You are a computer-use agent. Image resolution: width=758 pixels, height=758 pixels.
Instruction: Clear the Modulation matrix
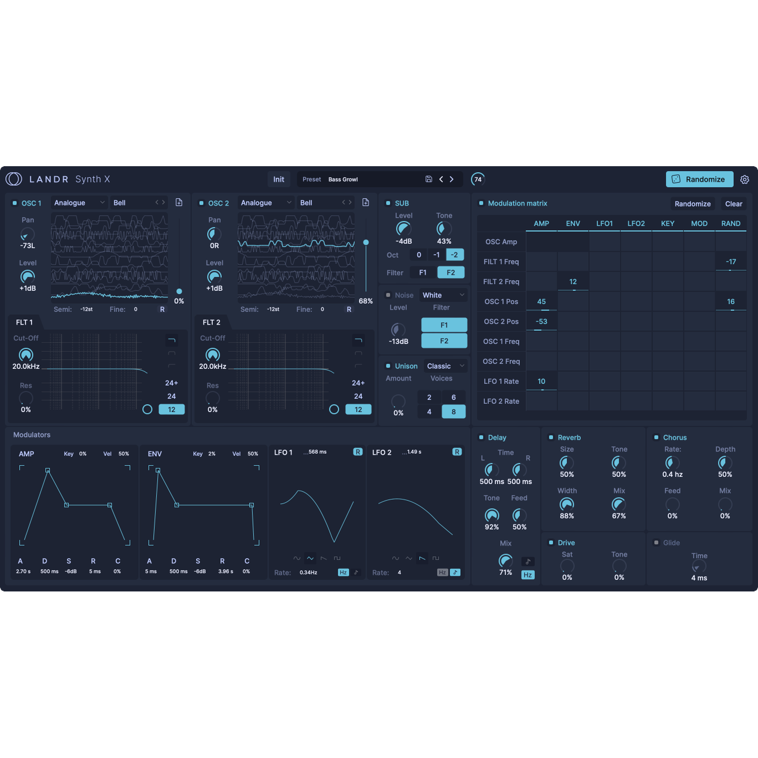point(733,204)
